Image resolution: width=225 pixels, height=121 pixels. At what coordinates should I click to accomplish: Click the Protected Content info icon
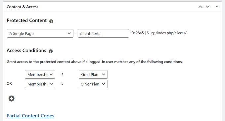51,21
